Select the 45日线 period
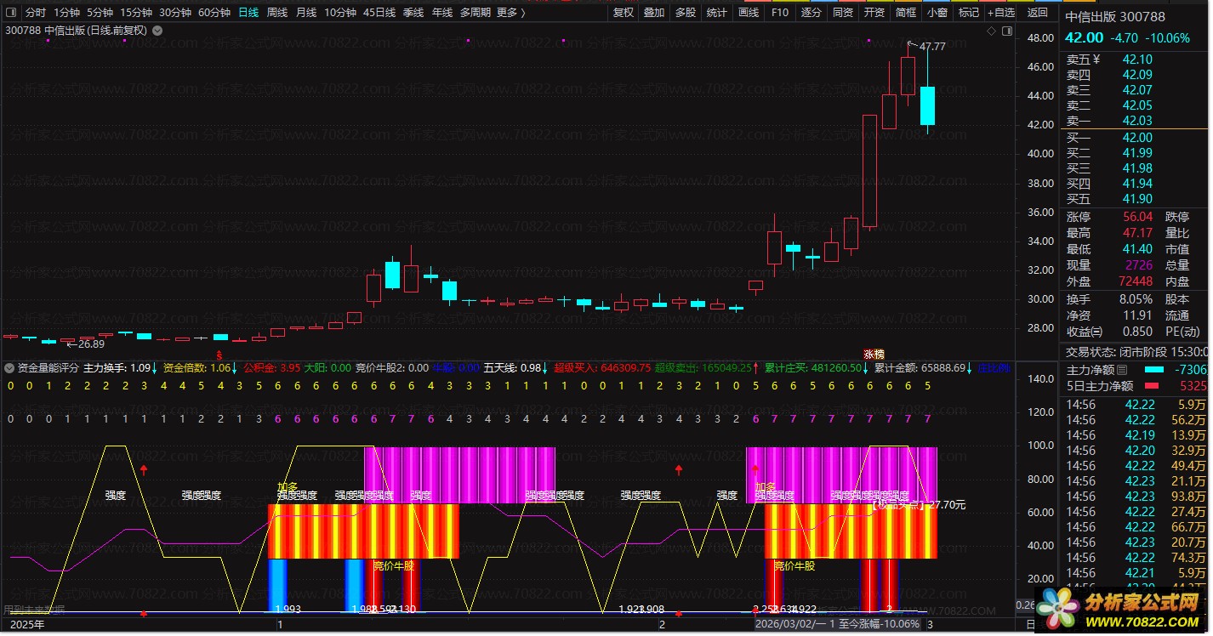1213x636 pixels. pyautogui.click(x=379, y=13)
